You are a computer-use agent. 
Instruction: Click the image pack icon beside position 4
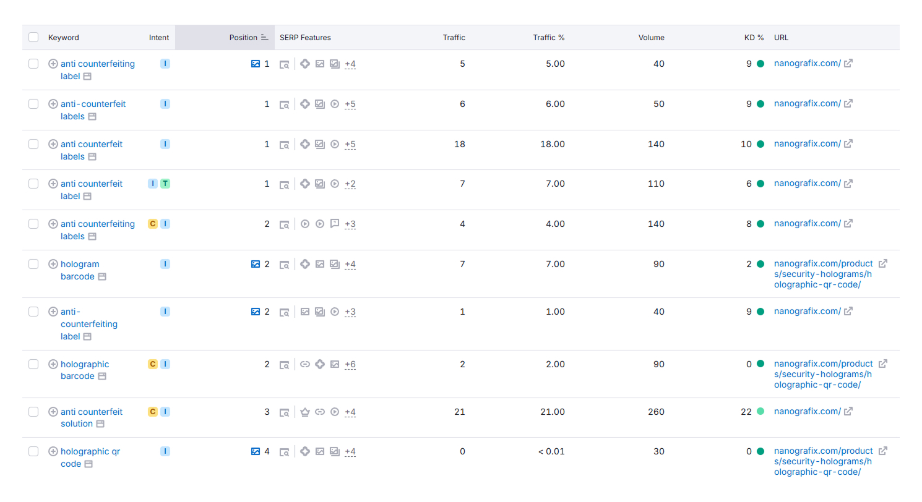pos(256,451)
